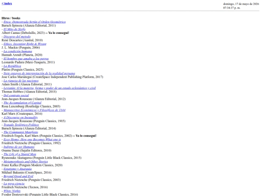
Task: Click 'La riqueza de las naciones' link
Action: 21,80
